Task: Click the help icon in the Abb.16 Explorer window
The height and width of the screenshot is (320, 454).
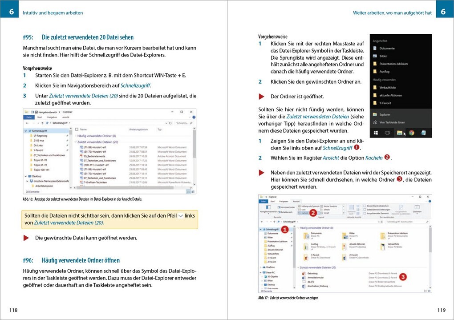Action: tap(194, 117)
